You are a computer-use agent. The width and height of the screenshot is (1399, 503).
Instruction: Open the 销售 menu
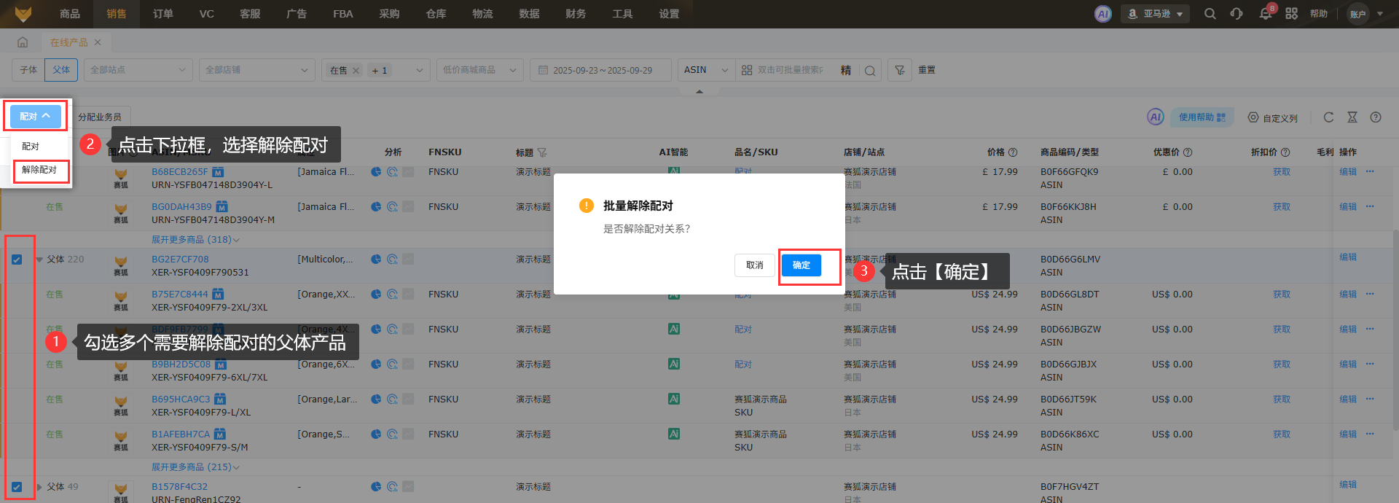[x=117, y=14]
